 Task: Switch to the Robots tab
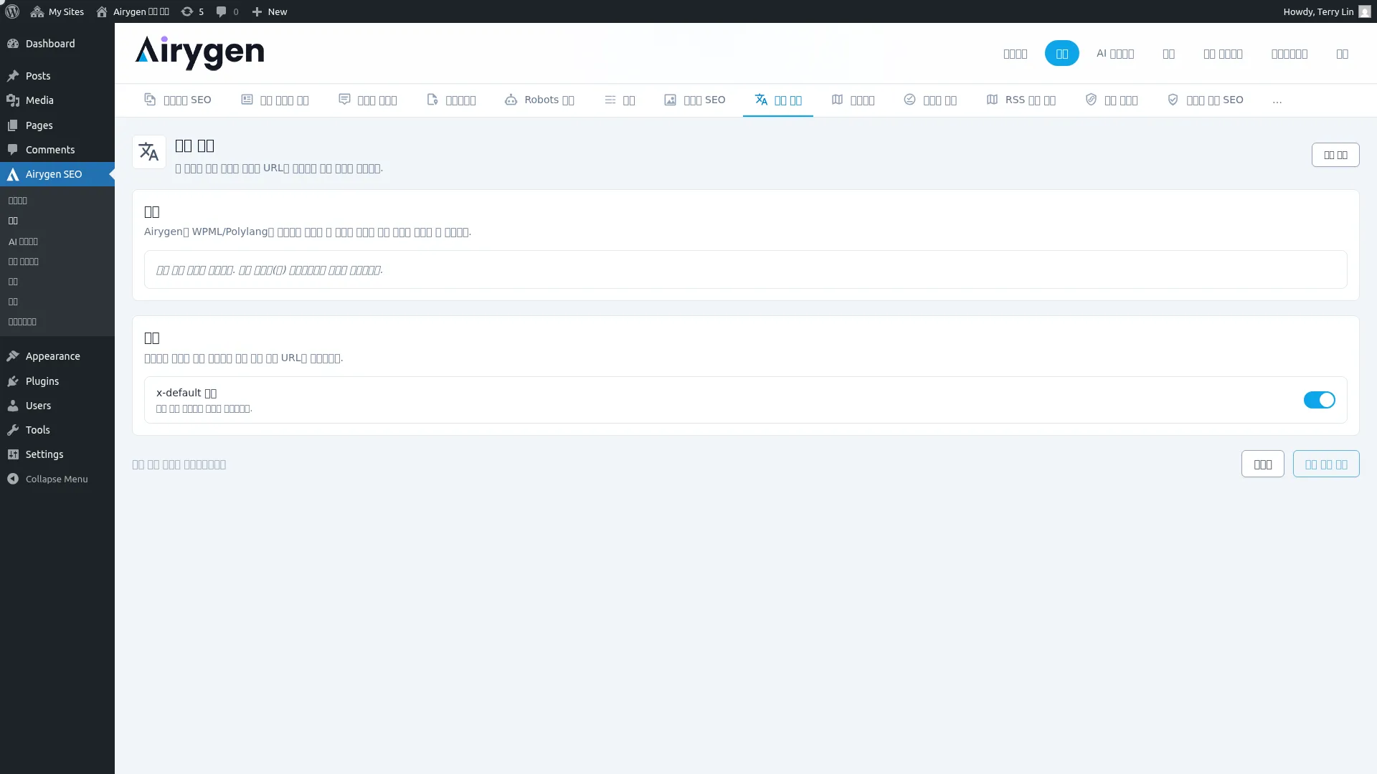pyautogui.click(x=539, y=100)
